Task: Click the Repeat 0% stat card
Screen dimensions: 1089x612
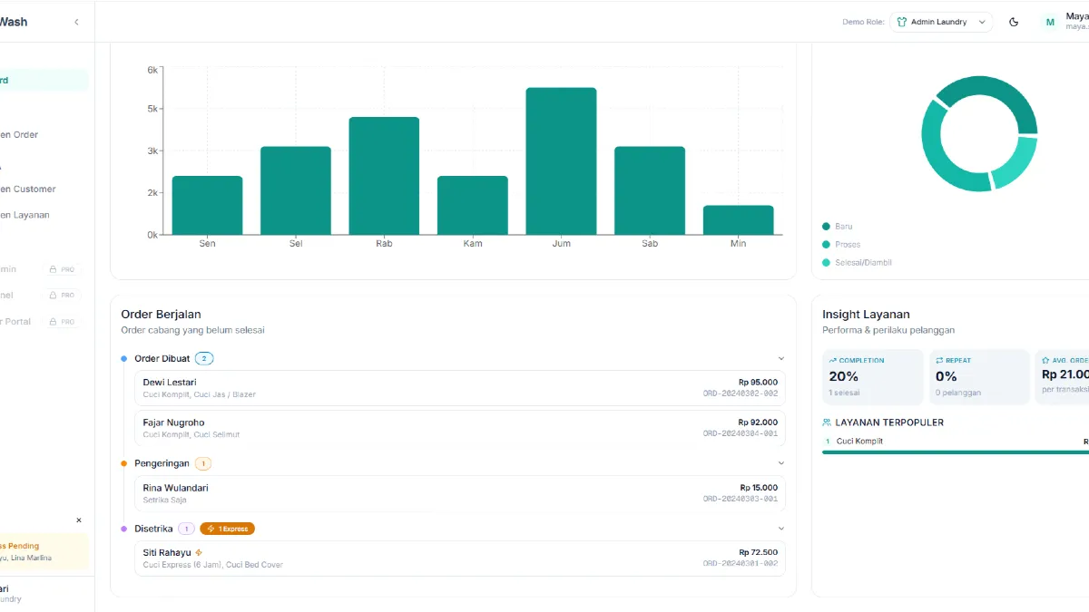Action: click(x=979, y=377)
